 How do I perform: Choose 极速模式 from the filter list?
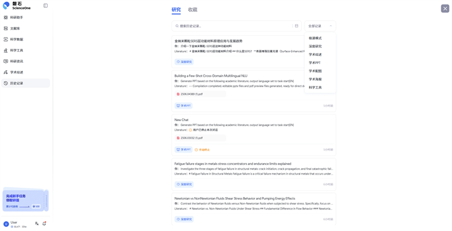click(320, 38)
